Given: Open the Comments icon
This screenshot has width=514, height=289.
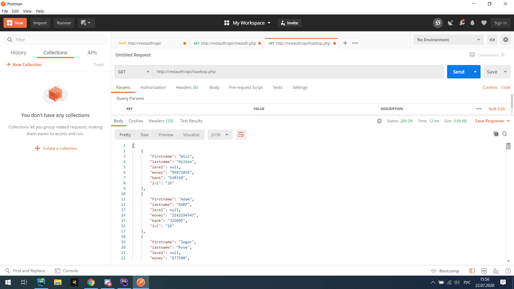Looking at the screenshot, I should (472, 55).
